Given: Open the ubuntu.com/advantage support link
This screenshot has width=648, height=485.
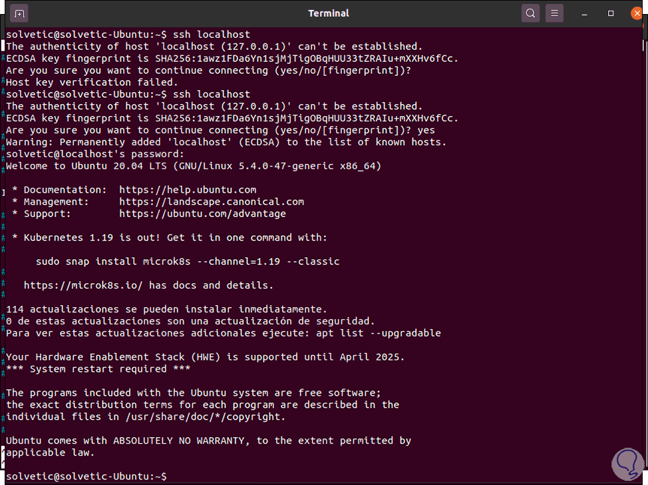Looking at the screenshot, I should (x=202, y=214).
